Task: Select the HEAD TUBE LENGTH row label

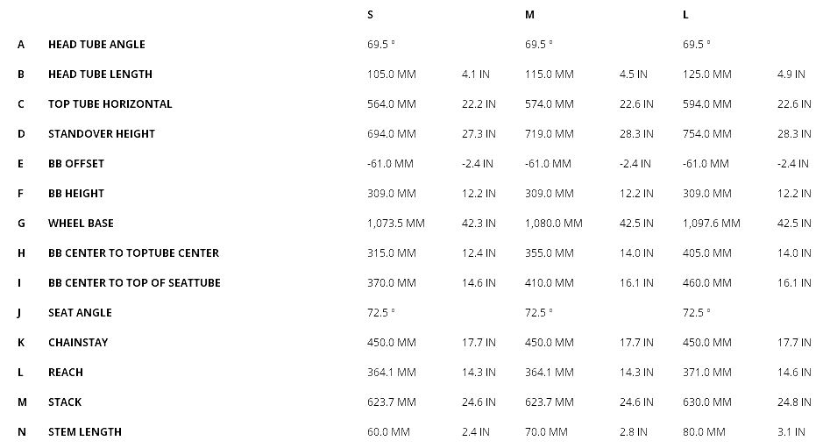Action: pos(100,74)
